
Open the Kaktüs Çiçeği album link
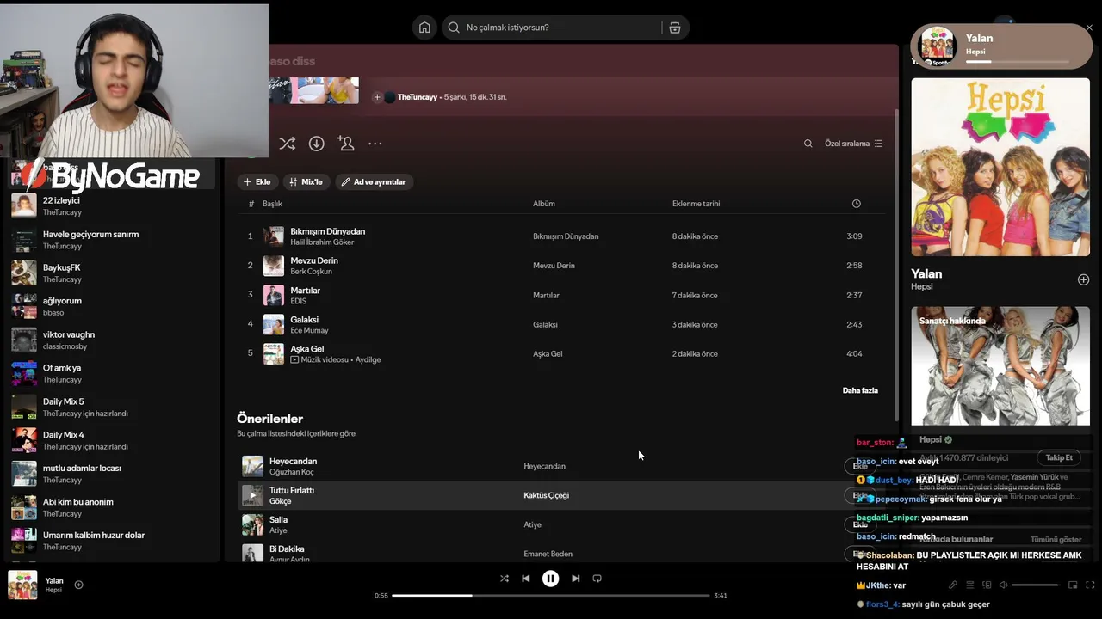coord(546,495)
